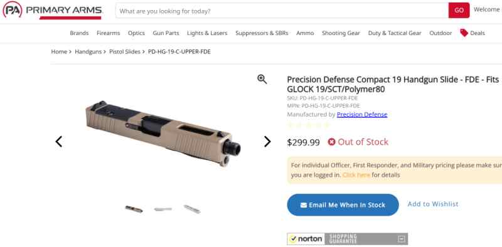The image size is (502, 247).
Task: Open the Brands menu
Action: point(79,33)
